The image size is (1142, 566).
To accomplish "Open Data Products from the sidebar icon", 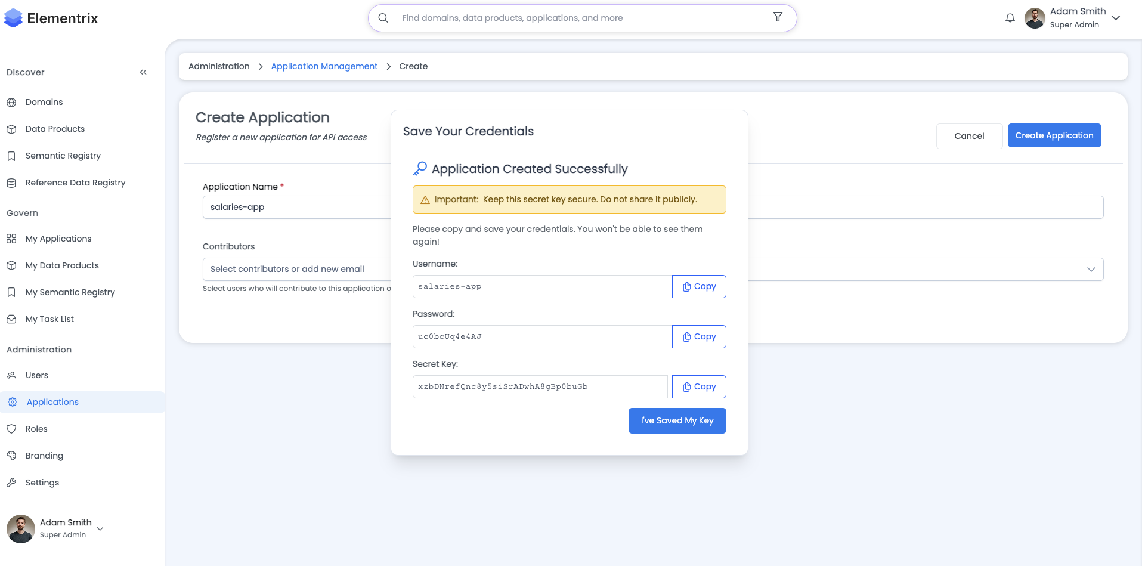I will tap(11, 129).
